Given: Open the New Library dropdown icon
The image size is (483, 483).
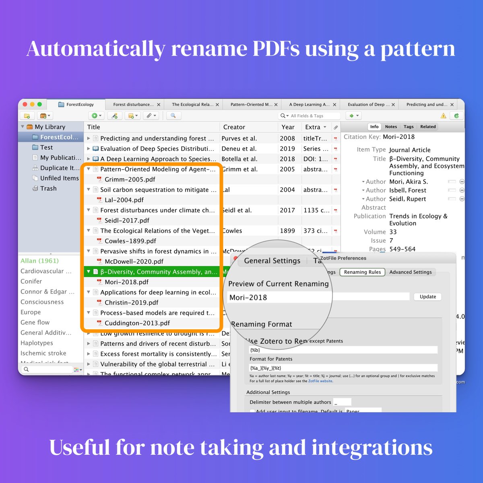Looking at the screenshot, I should pyautogui.click(x=44, y=116).
